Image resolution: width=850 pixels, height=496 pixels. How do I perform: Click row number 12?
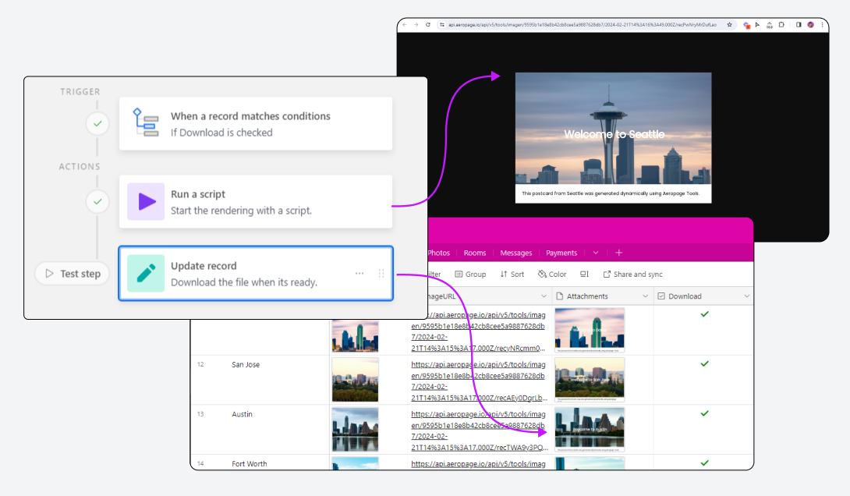pyautogui.click(x=200, y=364)
